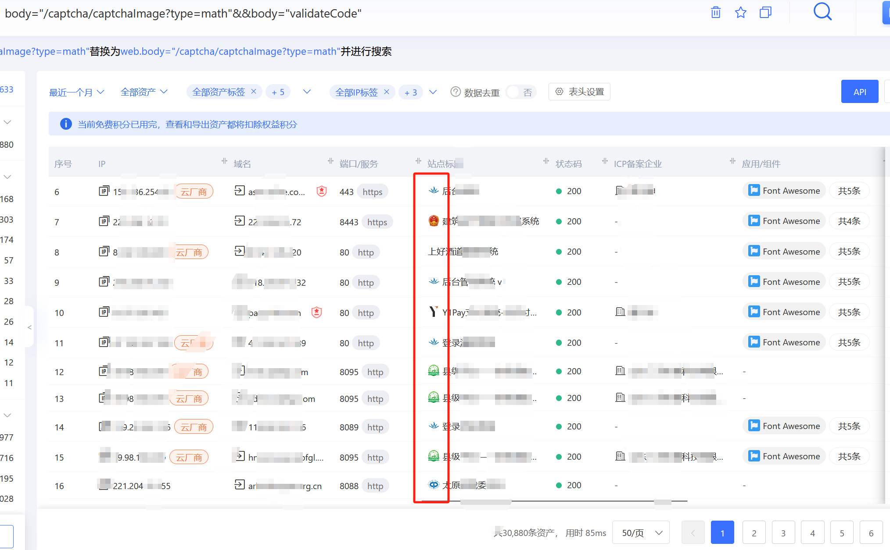Click the IP icon in row 7
This screenshot has width=890, height=550.
(104, 221)
